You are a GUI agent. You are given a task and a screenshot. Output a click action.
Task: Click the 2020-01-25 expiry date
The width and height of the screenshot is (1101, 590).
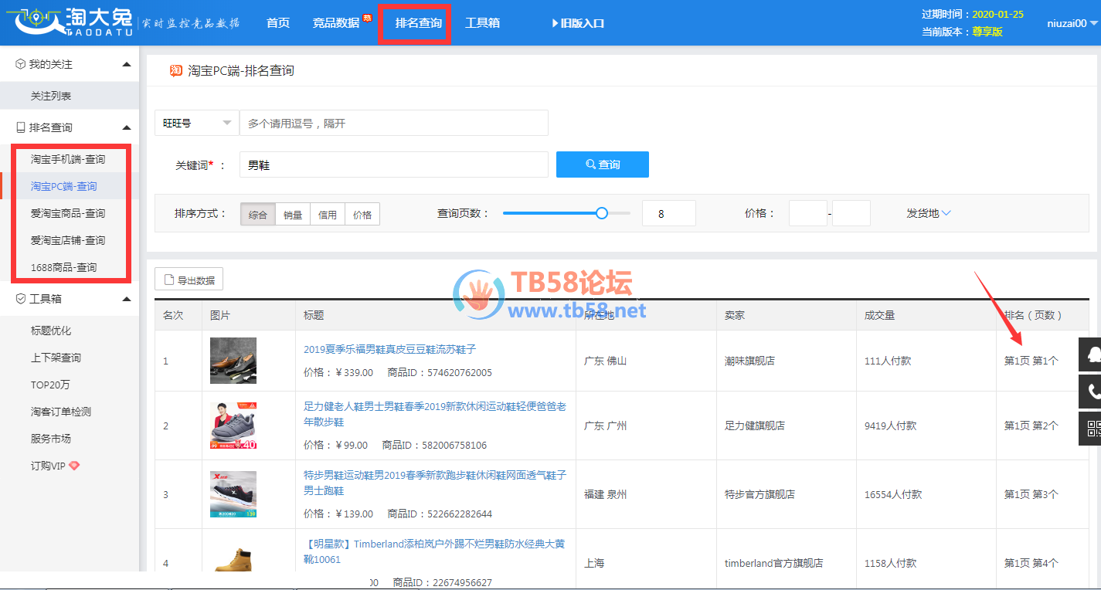[997, 14]
